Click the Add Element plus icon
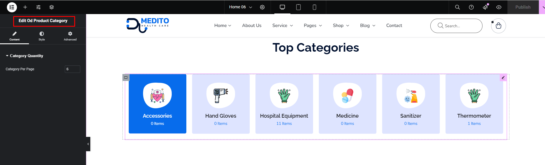The height and width of the screenshot is (165, 545). tap(25, 7)
